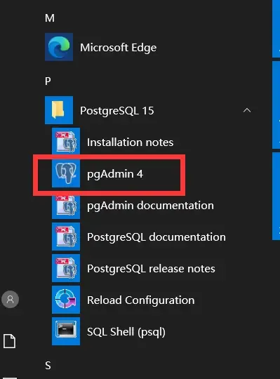
Task: Select the PostgreSQL 15 folder label
Action: (x=117, y=111)
